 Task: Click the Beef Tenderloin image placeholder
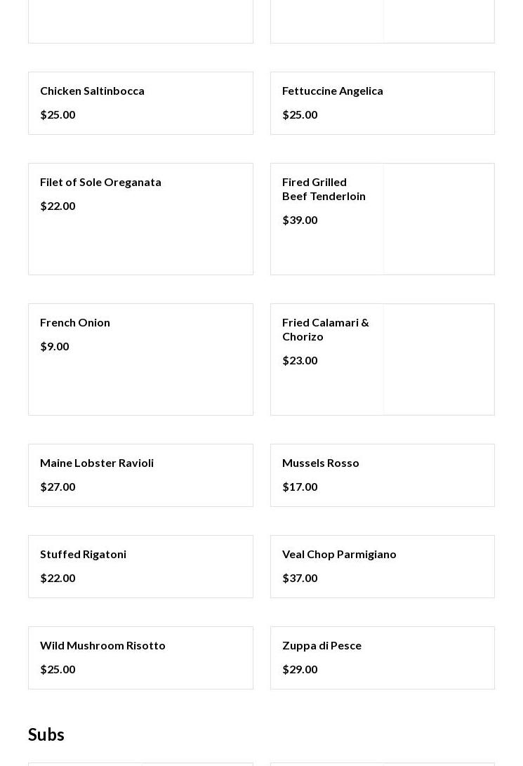tap(439, 219)
